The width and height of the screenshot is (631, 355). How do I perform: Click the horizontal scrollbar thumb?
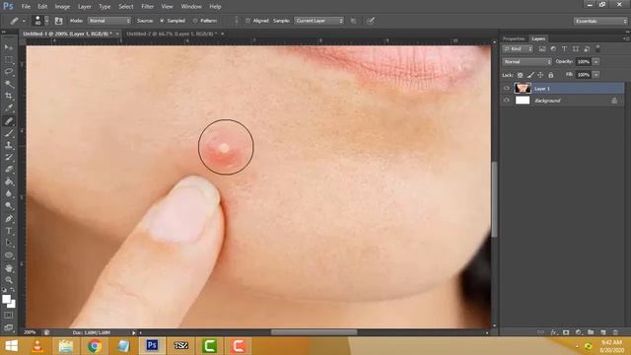[x=314, y=332]
